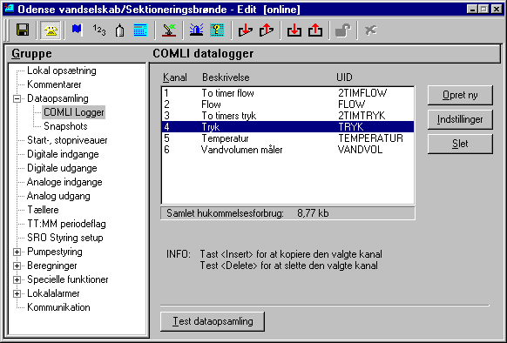Screen dimensions: 507x343
Task: Click the Samlet hukommelsesforbrug 8,77 kb status
Action: 287,213
